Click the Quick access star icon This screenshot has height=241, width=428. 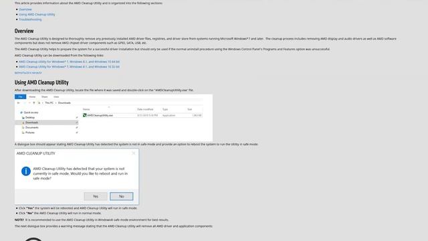(x=21, y=112)
